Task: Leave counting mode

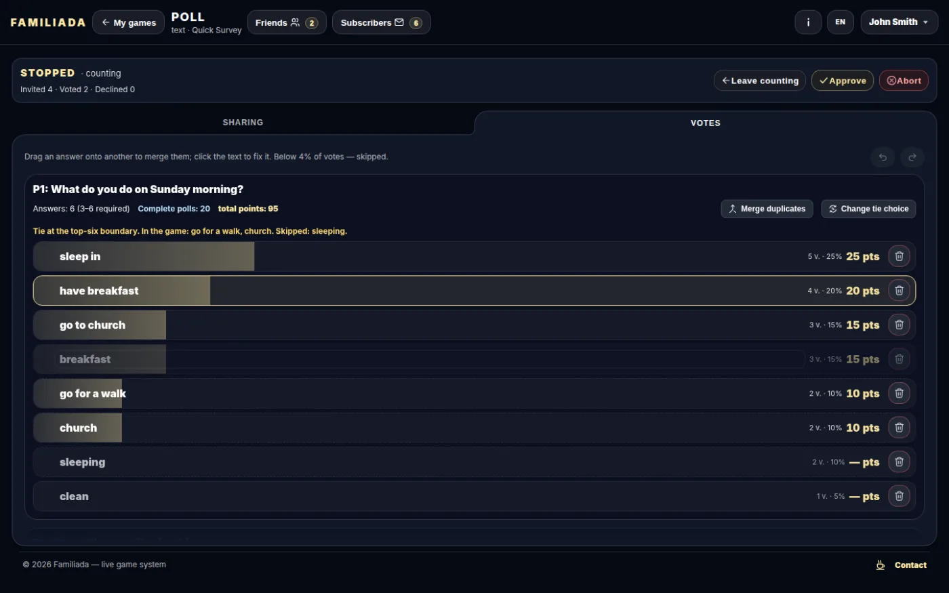Action: pyautogui.click(x=760, y=81)
